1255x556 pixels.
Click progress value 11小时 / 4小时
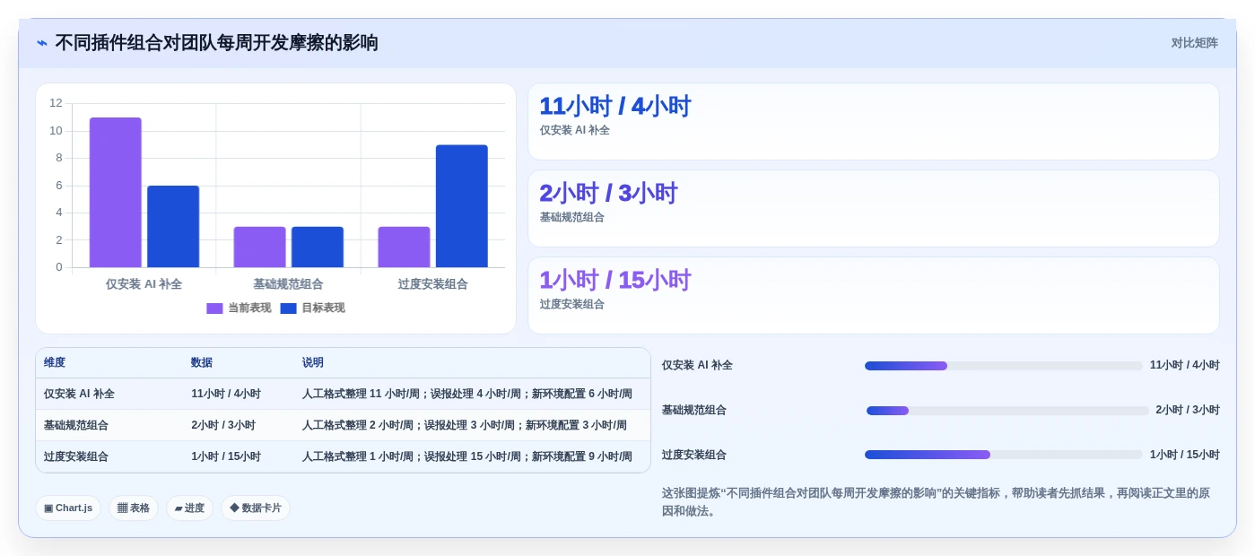click(x=1185, y=365)
